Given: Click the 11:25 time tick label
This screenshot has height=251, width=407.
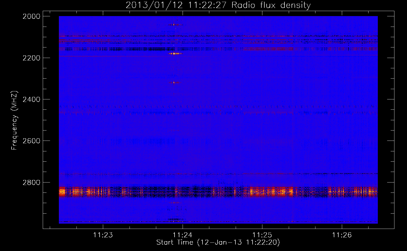Looking at the screenshot, I should (262, 235).
